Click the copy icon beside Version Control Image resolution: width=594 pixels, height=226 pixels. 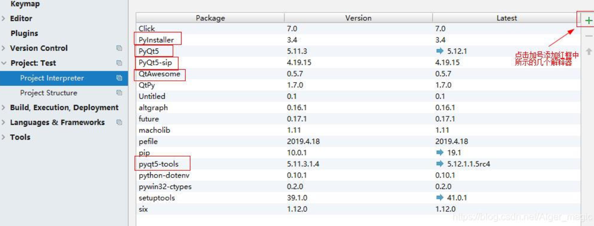point(119,48)
